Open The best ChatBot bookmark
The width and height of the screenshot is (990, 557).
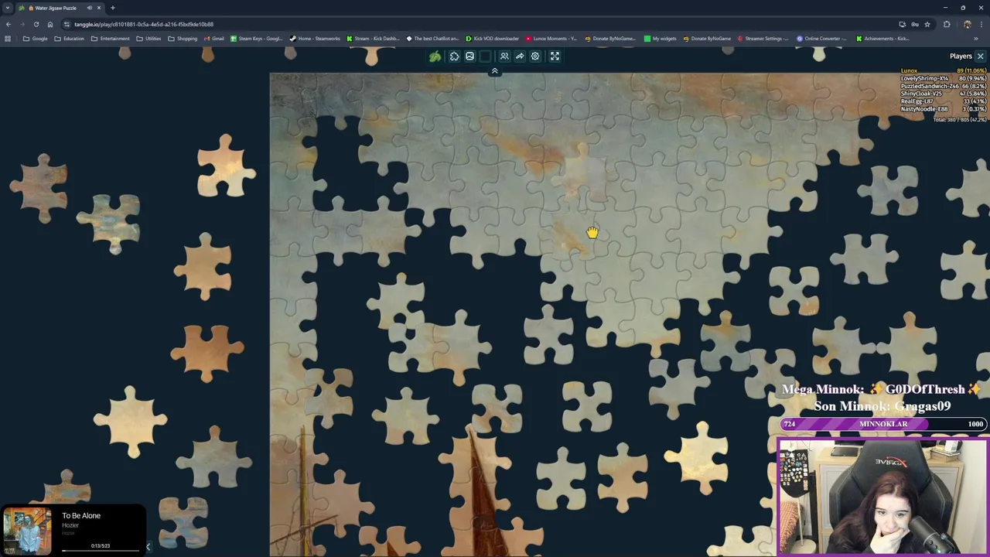(x=432, y=39)
